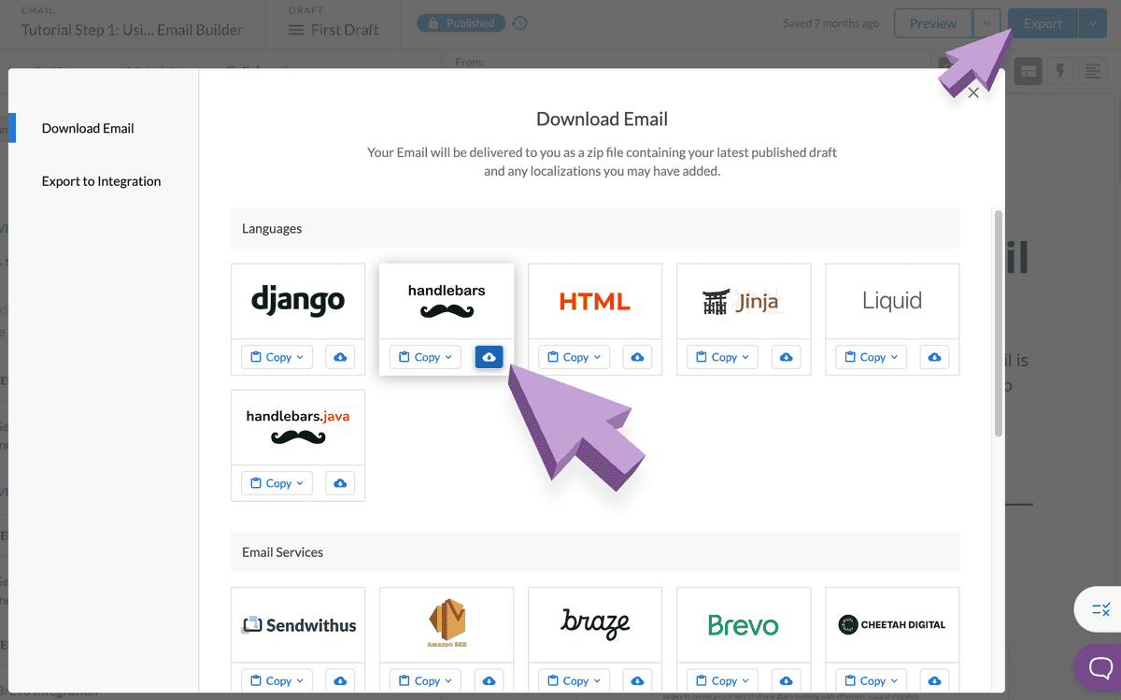Click the text align toolbar icon
The width and height of the screenshot is (1121, 700).
coord(1092,71)
